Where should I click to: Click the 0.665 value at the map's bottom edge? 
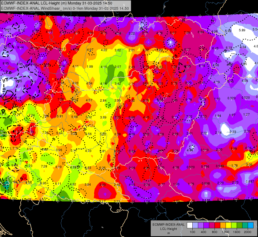(206, 200)
